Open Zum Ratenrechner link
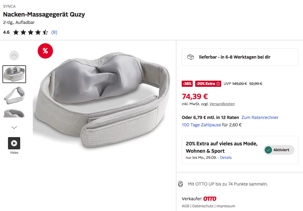This screenshot has width=303, height=211. coord(260,117)
